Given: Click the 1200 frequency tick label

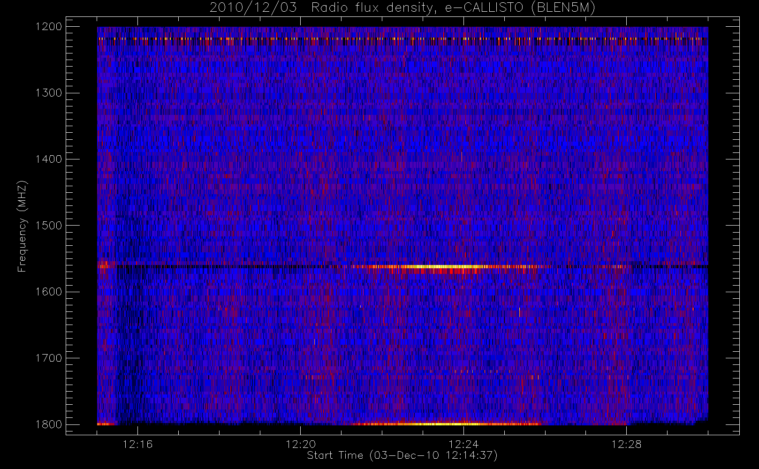Looking at the screenshot, I should coord(49,27).
